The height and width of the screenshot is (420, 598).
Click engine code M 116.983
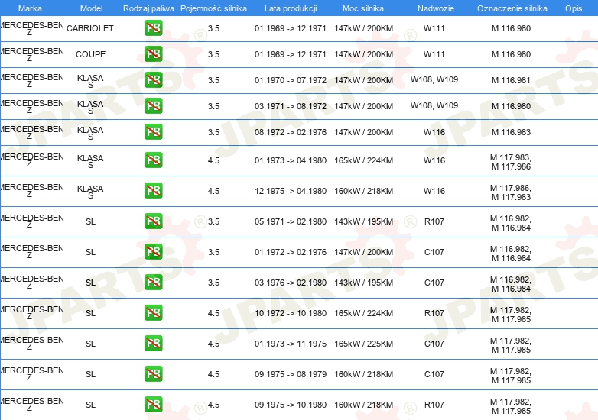[x=511, y=132]
